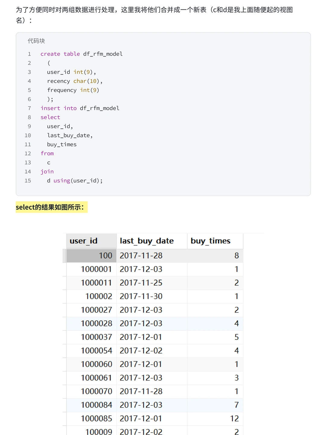Image resolution: width=326 pixels, height=435 pixels.
Task: Click code line 'frequency int(9)'
Action: coord(73,90)
